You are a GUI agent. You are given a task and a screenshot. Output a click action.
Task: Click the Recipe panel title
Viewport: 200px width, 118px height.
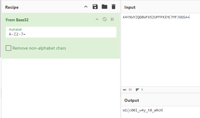coord(12,7)
